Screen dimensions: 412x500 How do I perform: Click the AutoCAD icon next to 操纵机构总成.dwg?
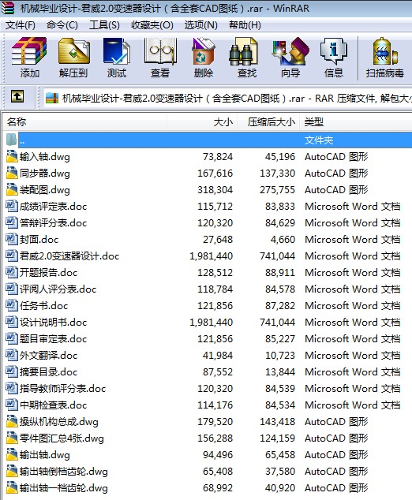coord(12,421)
